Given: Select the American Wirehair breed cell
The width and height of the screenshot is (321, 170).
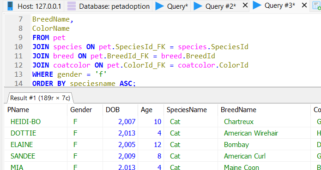Looking at the screenshot, I should 264,133.
